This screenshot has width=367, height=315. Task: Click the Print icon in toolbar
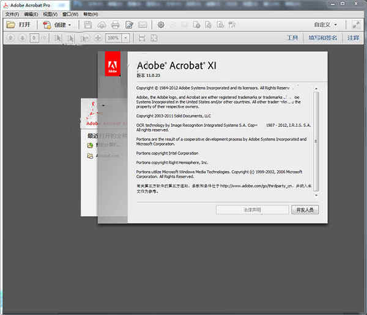[x=115, y=25]
